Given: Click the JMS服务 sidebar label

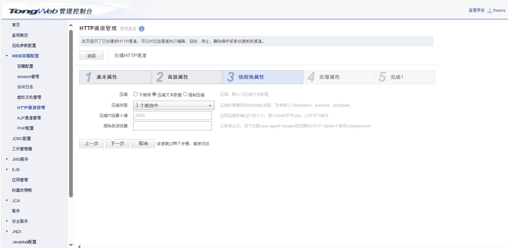Looking at the screenshot, I should coord(20,159).
